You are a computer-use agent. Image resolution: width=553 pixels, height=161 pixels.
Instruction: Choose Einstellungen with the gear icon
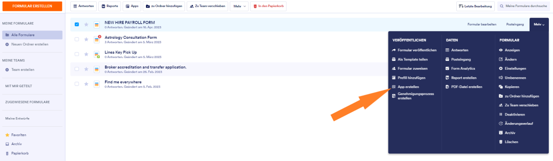512,68
